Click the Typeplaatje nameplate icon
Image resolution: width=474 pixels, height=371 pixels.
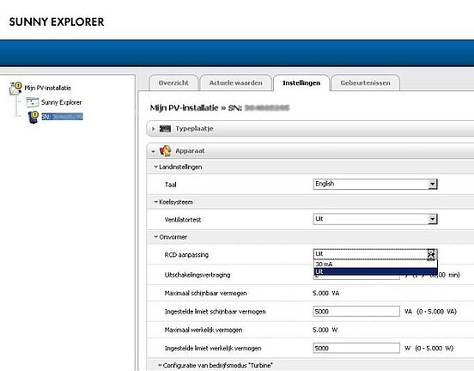[x=165, y=129]
